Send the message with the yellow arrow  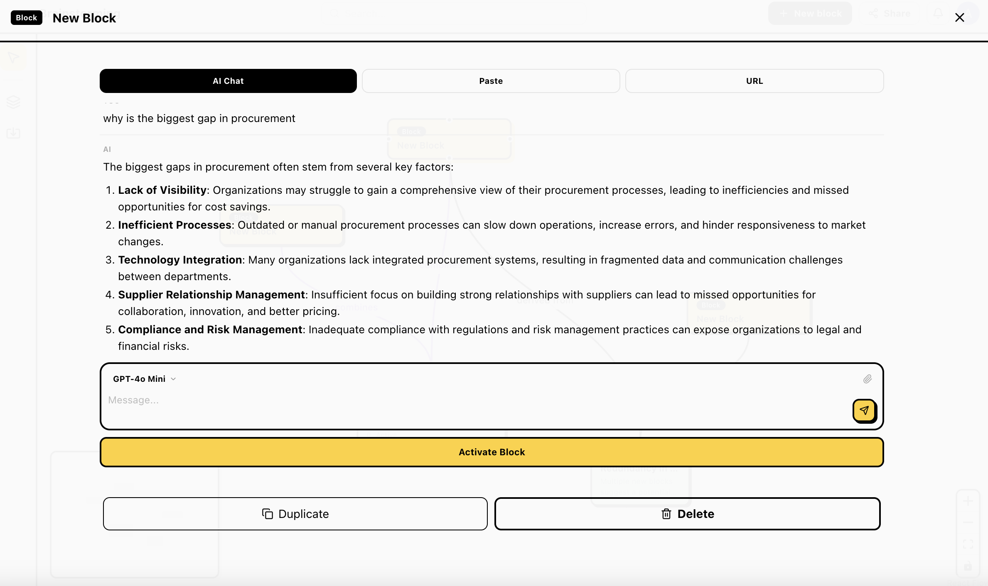click(864, 410)
